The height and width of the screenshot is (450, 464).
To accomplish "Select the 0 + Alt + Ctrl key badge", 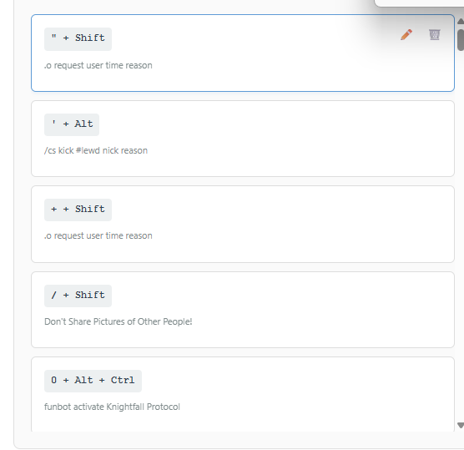I will (x=93, y=381).
